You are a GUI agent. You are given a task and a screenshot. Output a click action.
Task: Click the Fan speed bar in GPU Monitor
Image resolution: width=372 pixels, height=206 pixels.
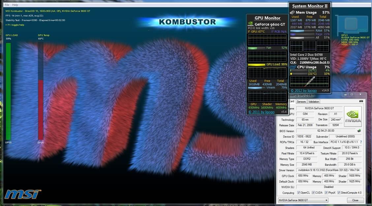click(x=257, y=48)
